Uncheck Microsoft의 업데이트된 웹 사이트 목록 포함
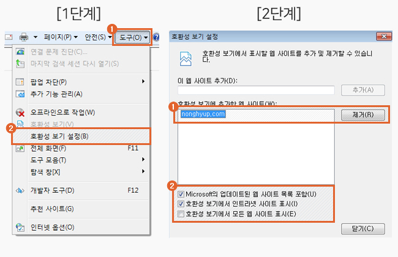The image size is (398, 257). point(181,195)
